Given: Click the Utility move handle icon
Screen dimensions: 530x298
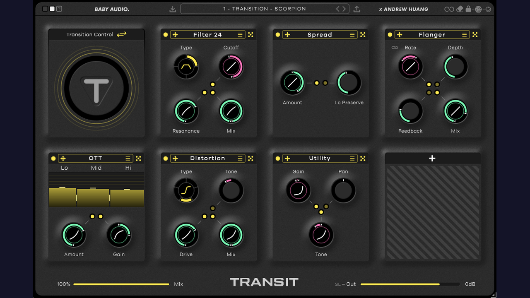Looking at the screenshot, I should 287,159.
